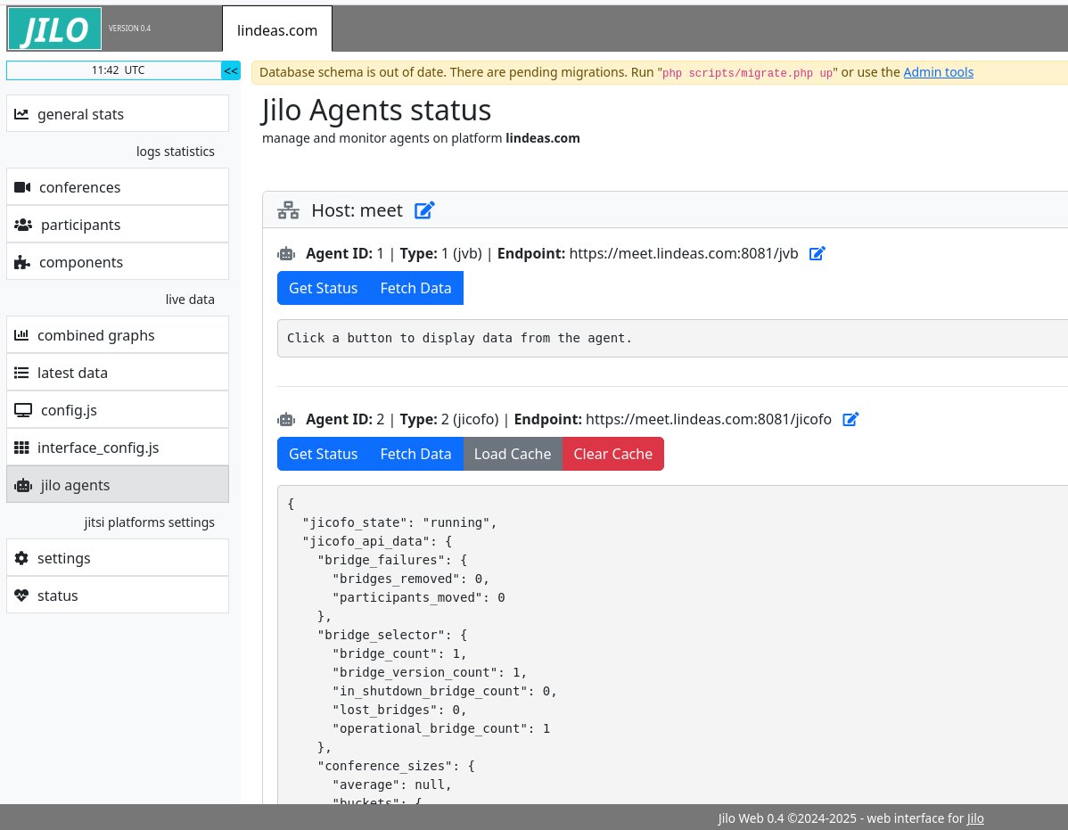Click the combined graphs bar chart icon

(x=21, y=335)
